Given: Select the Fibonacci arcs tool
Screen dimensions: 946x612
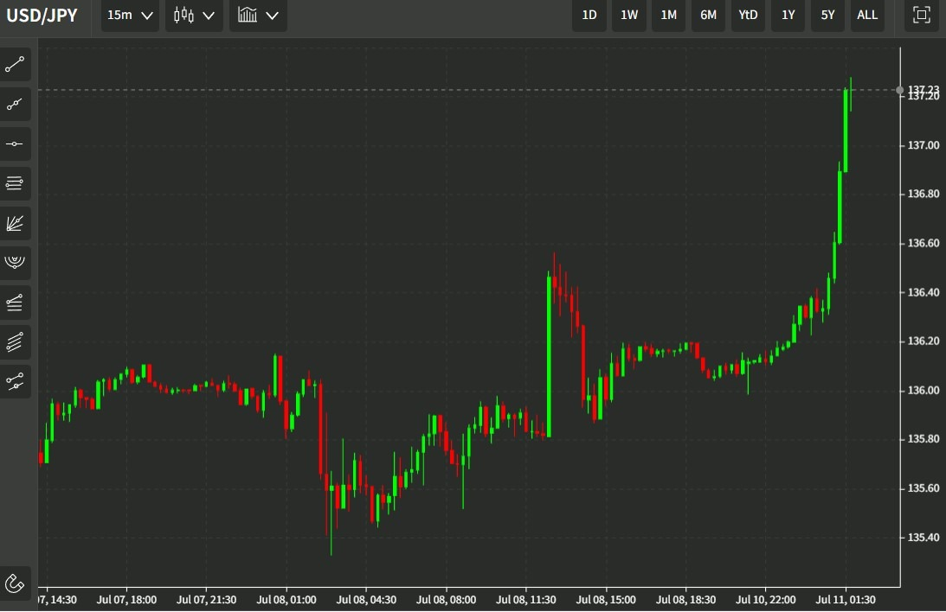Looking at the screenshot, I should pos(15,263).
